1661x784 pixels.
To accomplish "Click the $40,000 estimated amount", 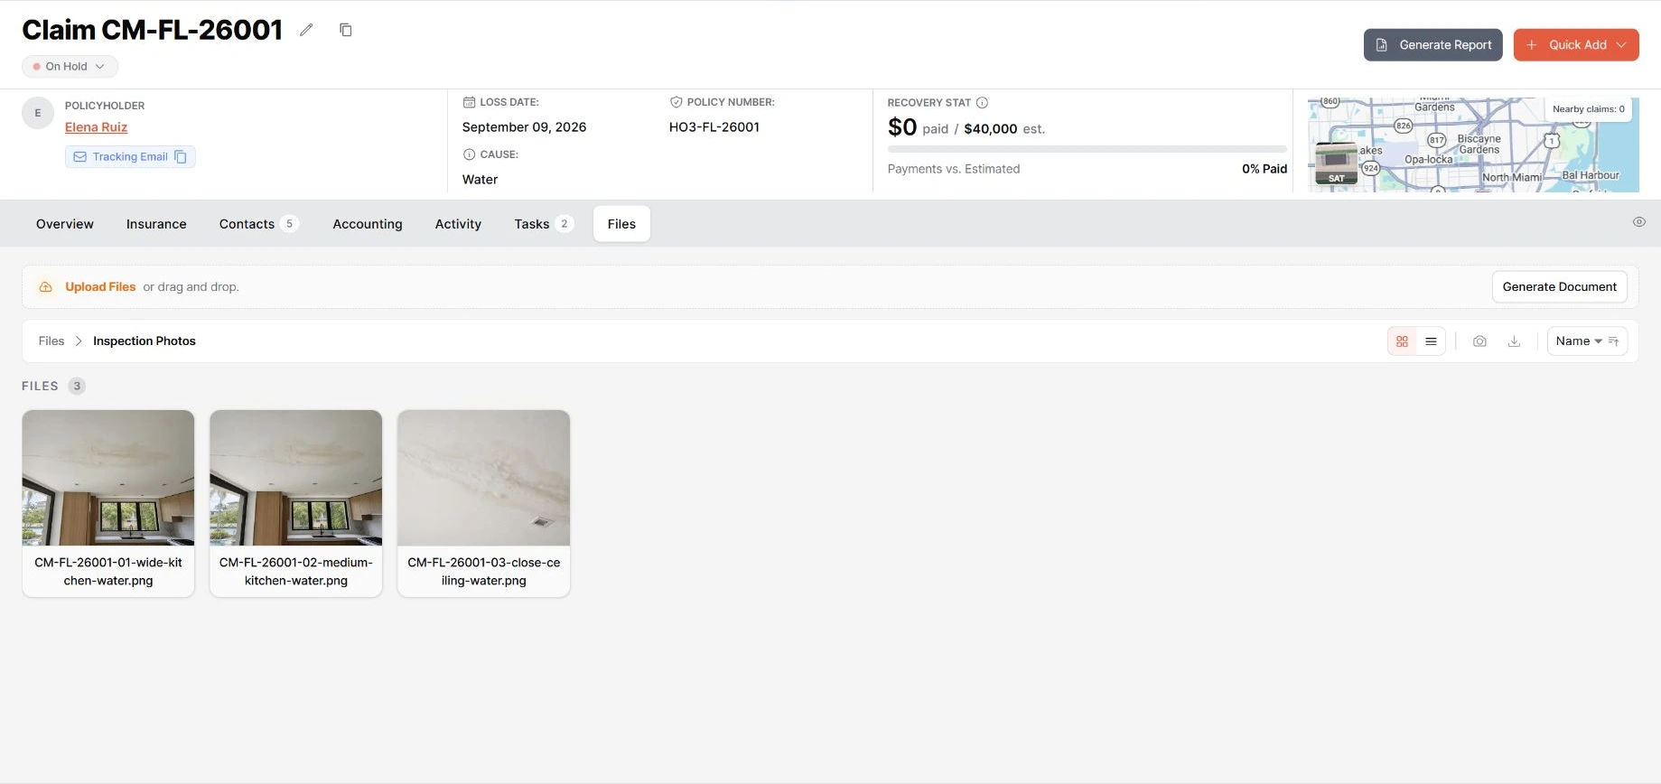I will click(x=991, y=129).
